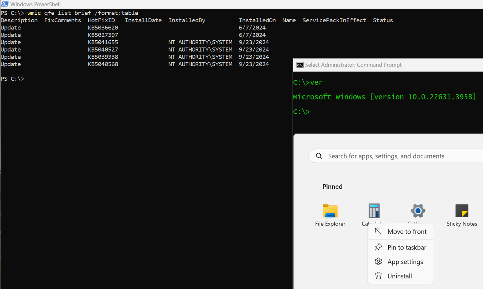Choose Uninstall from the context menu
Image resolution: width=483 pixels, height=289 pixels.
pyautogui.click(x=401, y=276)
